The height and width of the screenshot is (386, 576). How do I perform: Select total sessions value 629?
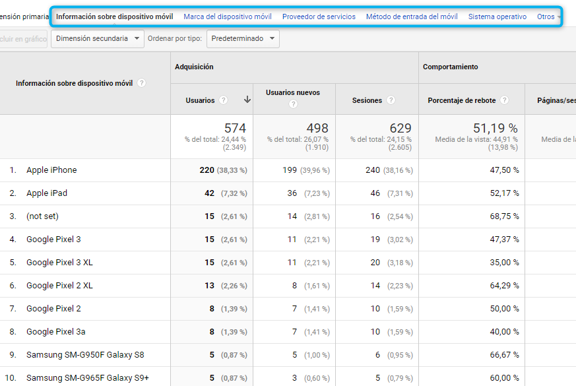(x=400, y=128)
